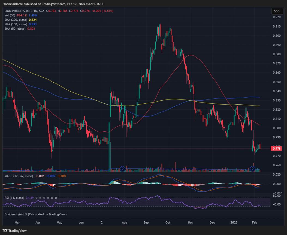Select the RSI (14, close) legend
The height and width of the screenshot is (235, 287).
click(14, 198)
